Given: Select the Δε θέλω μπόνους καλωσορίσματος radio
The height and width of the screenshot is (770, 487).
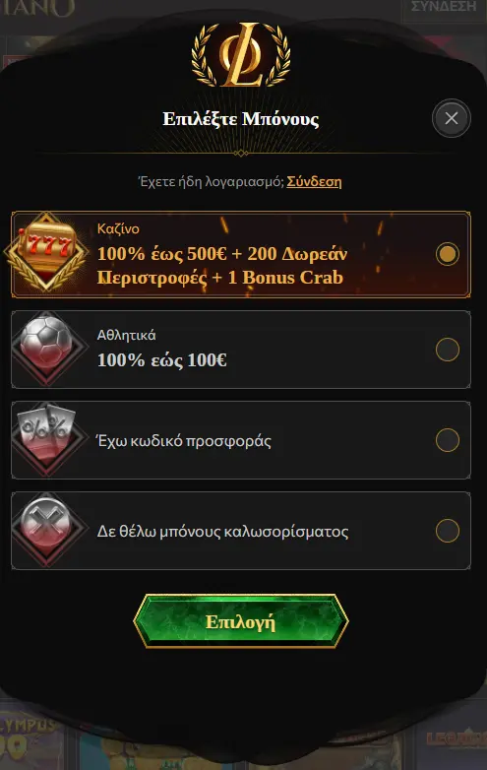Looking at the screenshot, I should click(x=448, y=531).
